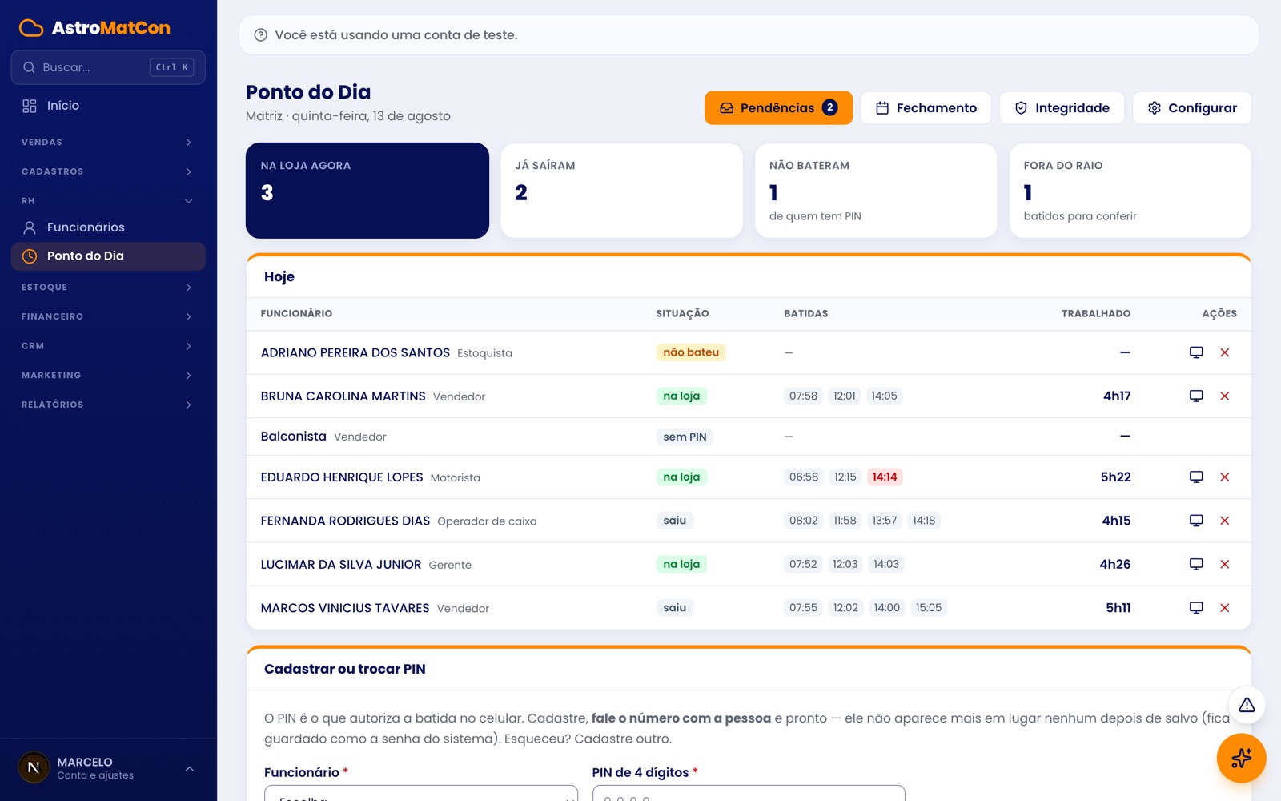Screen dimensions: 1281x801
Task: Click the monitor icon for Adriano Pereira
Action: 1196,352
